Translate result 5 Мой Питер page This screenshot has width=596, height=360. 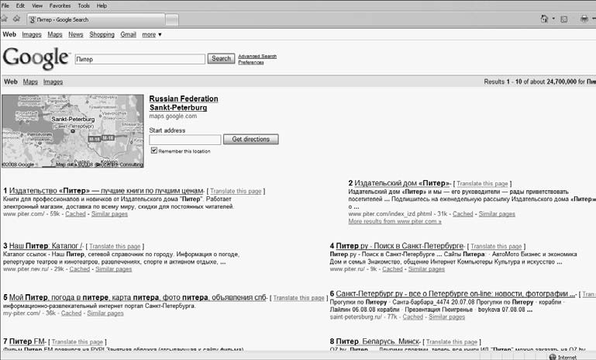298,298
